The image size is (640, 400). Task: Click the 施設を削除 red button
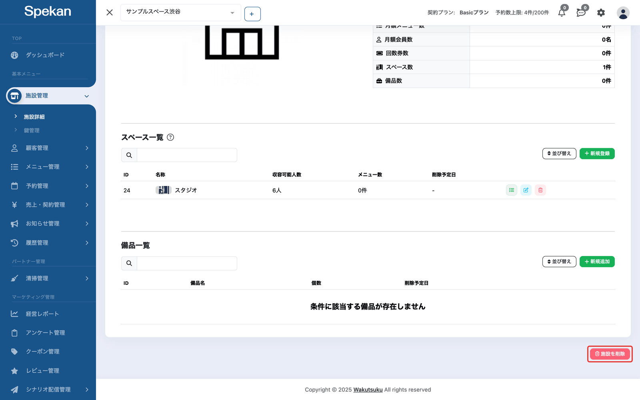(x=610, y=354)
